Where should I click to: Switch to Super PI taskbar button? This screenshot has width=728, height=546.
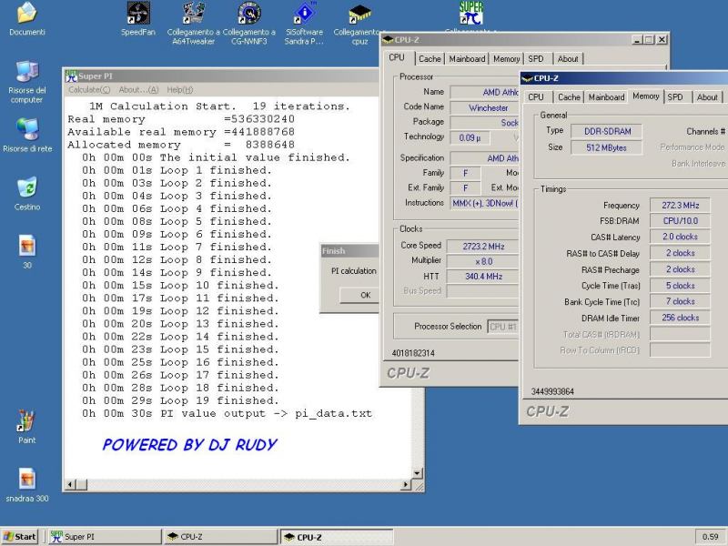pos(103,537)
